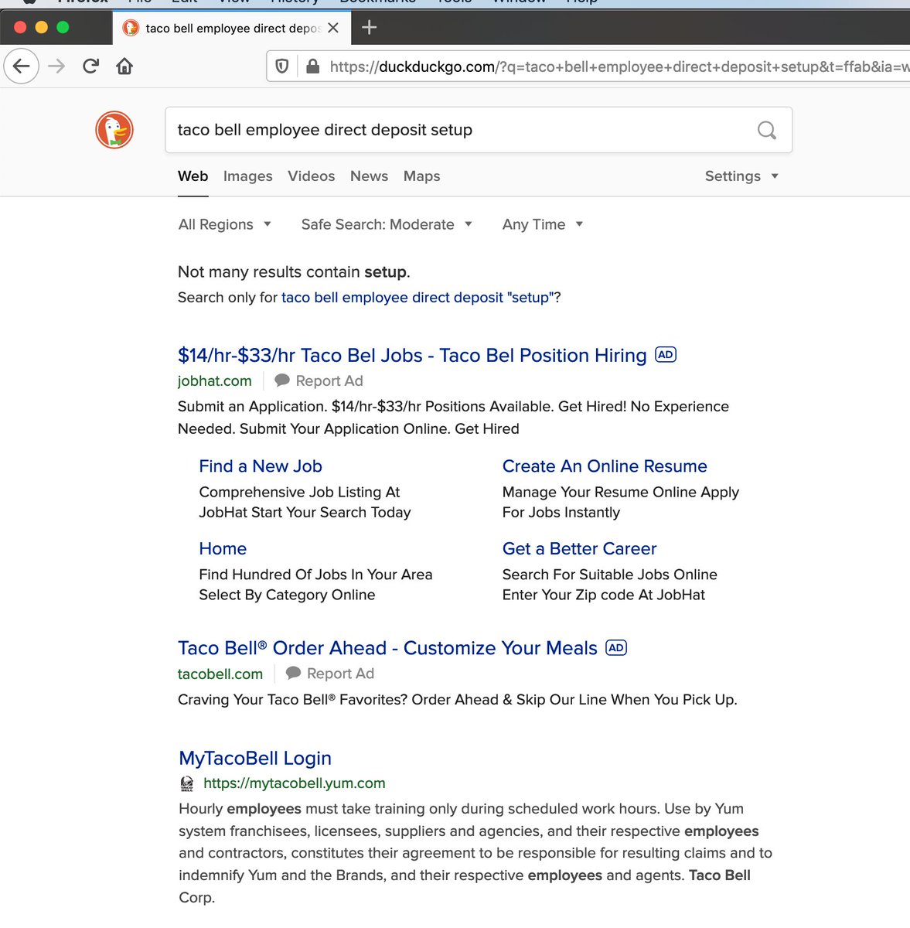Open a new browser tab
The height and width of the screenshot is (928, 910).
click(x=370, y=28)
